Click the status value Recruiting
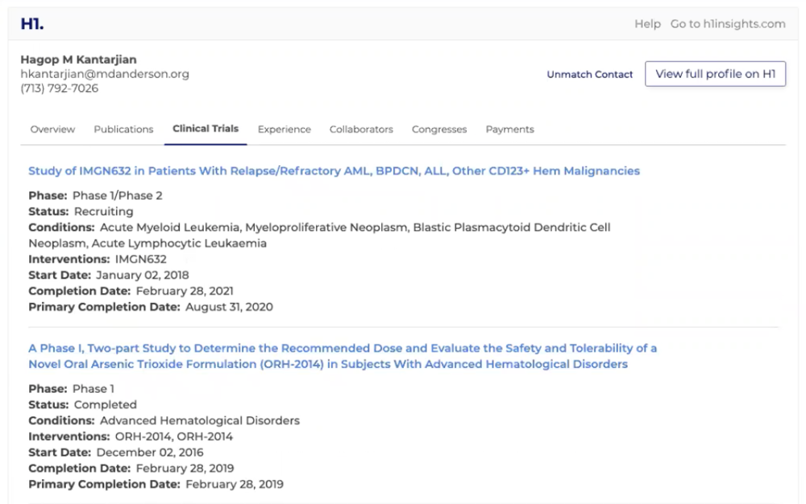 pos(103,212)
